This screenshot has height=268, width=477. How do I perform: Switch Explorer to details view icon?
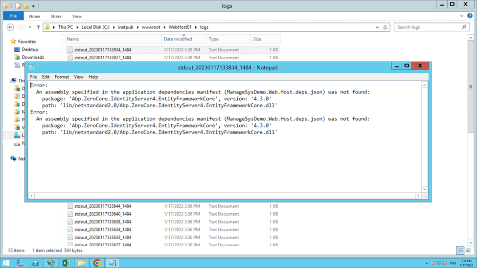[x=460, y=250]
